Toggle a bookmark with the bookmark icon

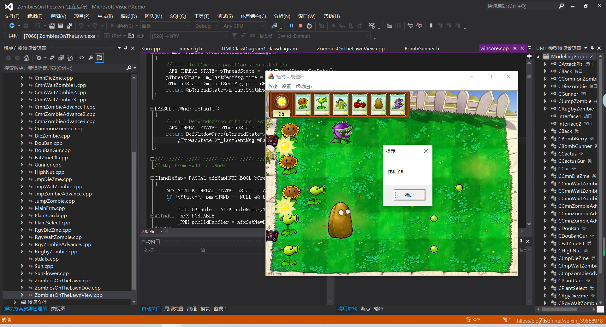coord(431,26)
